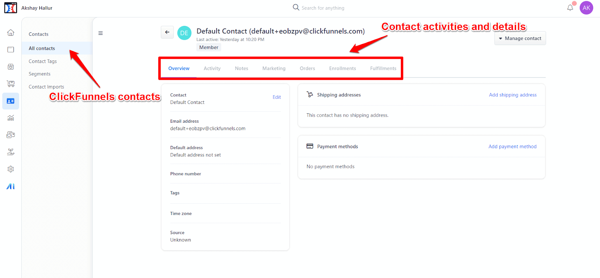Open the Enrollments tab
600x278 pixels.
click(x=342, y=68)
